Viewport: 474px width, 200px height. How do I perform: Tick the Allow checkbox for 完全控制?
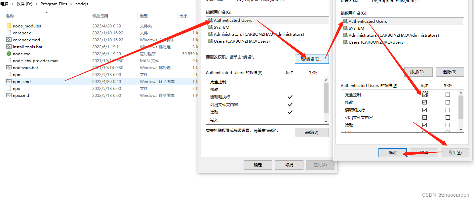(424, 95)
